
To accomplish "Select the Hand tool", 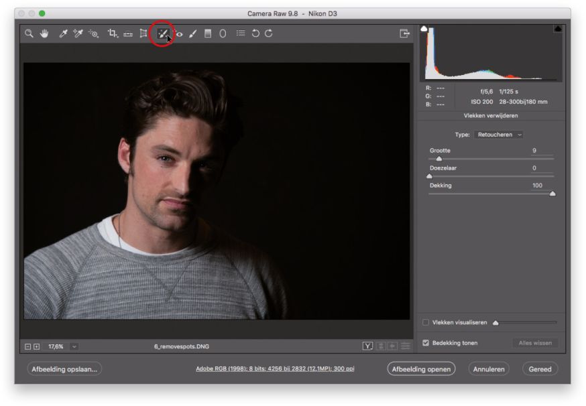I will (44, 33).
